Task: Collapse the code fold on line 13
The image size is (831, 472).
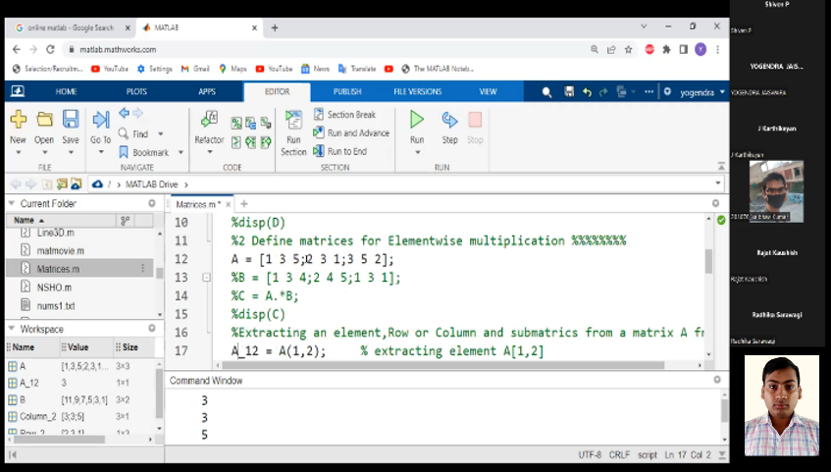Action: point(206,278)
